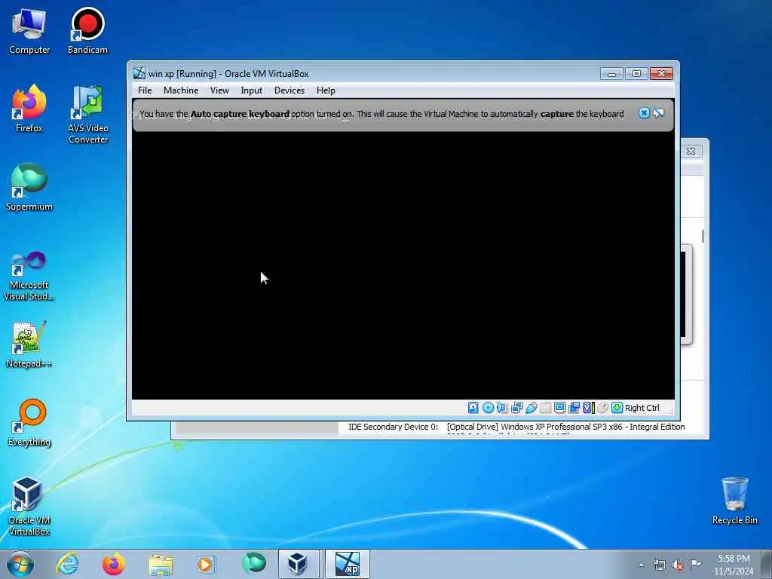Click the audio status bar icon
772x579 pixels.
(502, 408)
